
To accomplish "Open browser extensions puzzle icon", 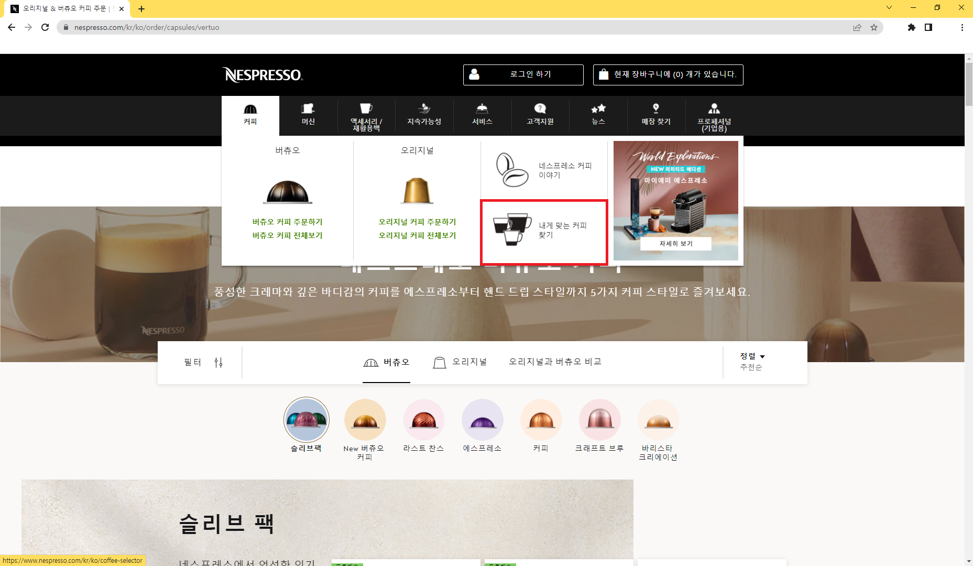I will (x=912, y=27).
